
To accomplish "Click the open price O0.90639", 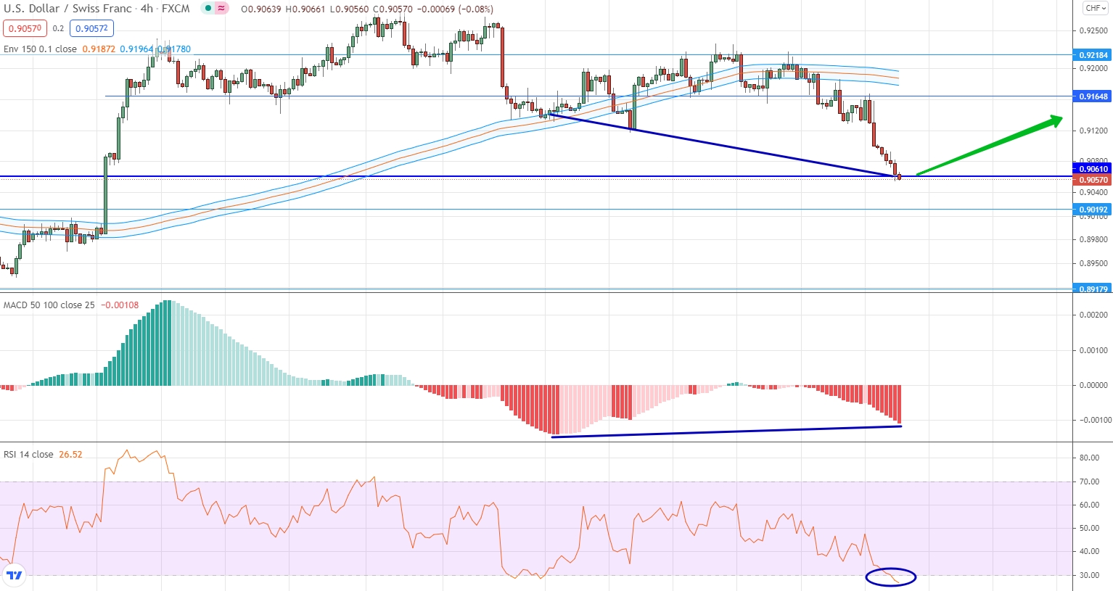I will [262, 9].
